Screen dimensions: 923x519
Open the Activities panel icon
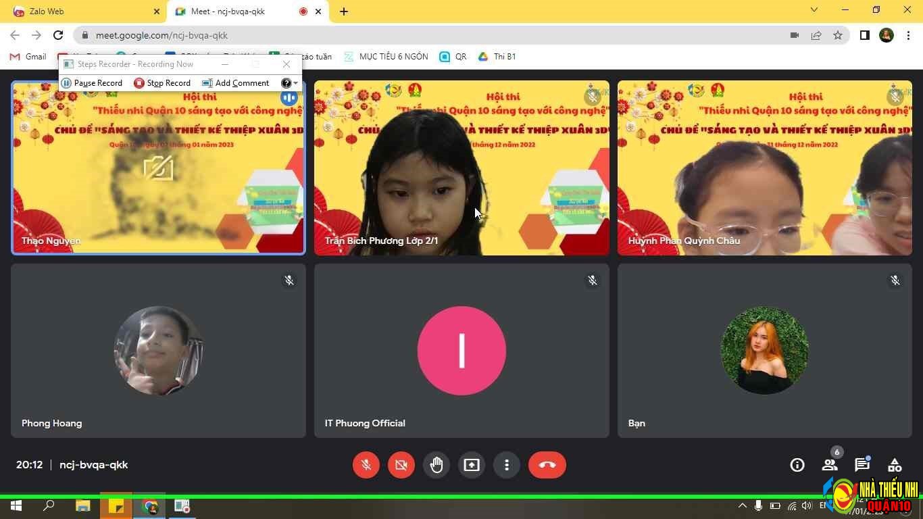(x=895, y=465)
